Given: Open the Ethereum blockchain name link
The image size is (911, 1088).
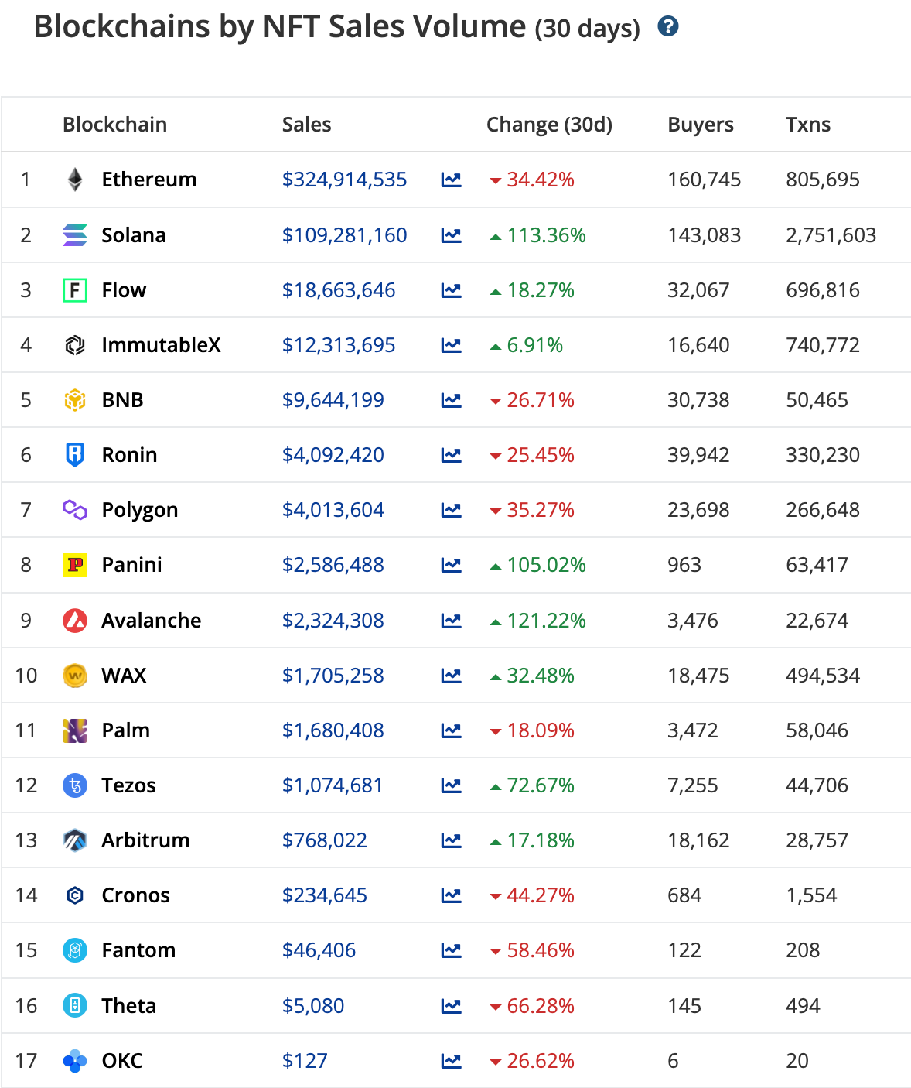Looking at the screenshot, I should click(149, 180).
